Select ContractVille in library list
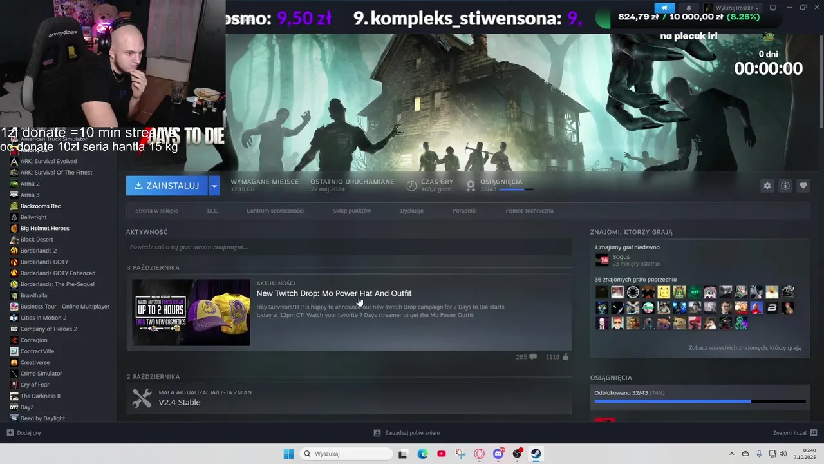The image size is (824, 464). click(37, 351)
